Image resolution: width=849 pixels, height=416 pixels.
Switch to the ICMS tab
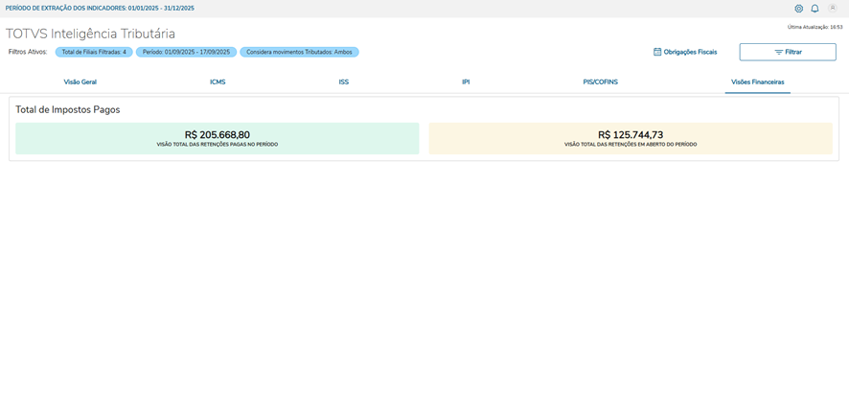tap(218, 82)
